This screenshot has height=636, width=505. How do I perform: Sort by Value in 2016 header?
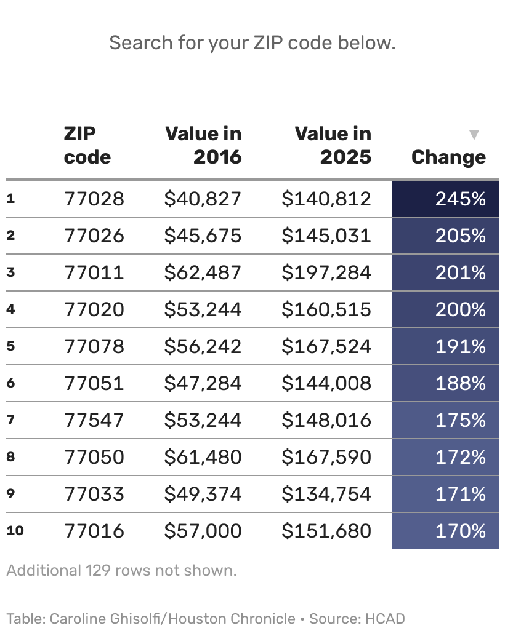[203, 145]
